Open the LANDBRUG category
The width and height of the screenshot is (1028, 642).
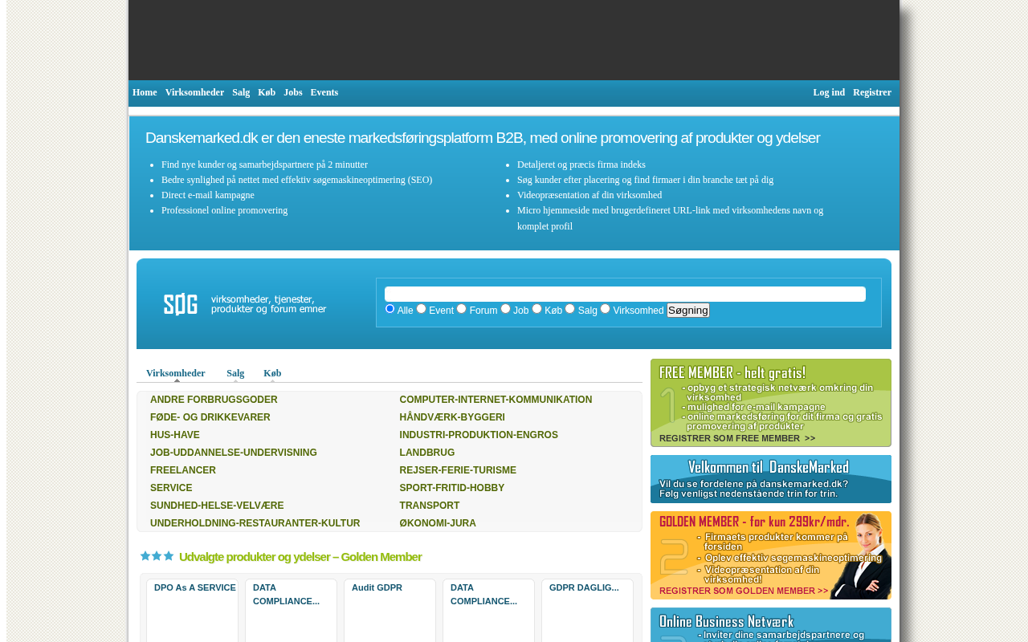[x=427, y=453]
